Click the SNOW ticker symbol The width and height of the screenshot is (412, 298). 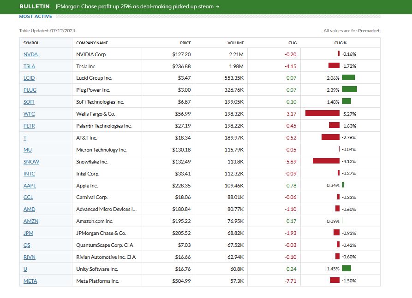tap(31, 162)
